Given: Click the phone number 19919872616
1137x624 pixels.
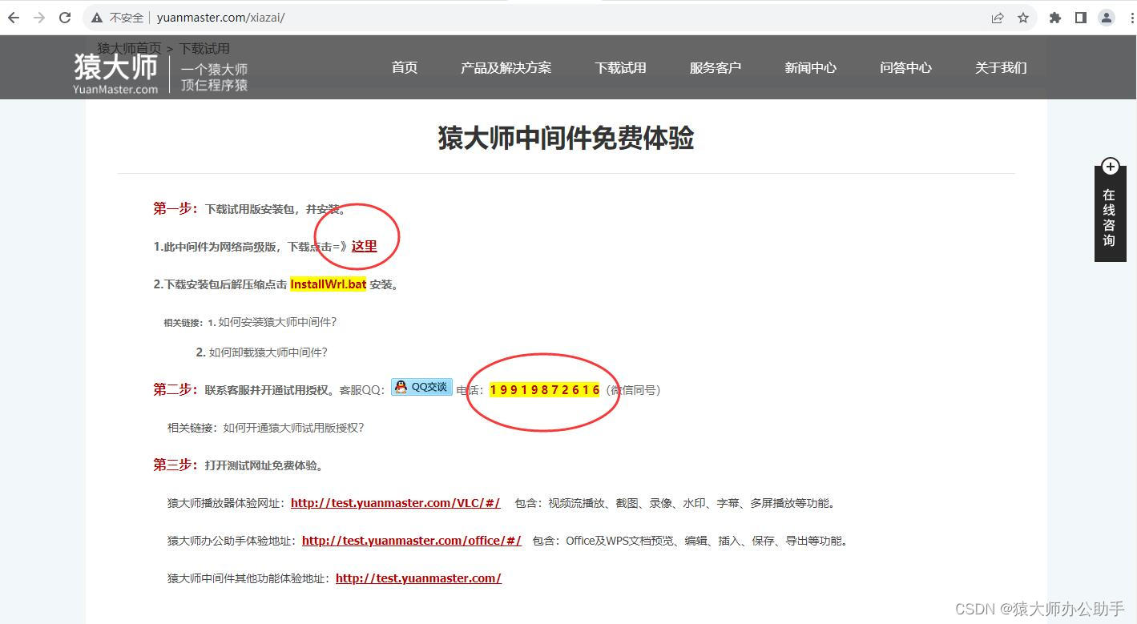Looking at the screenshot, I should pos(545,390).
